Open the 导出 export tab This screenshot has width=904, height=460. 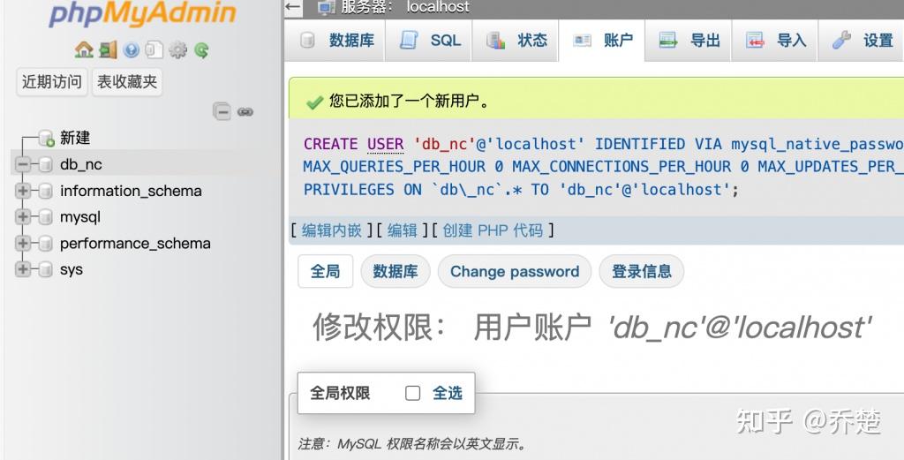click(x=689, y=41)
